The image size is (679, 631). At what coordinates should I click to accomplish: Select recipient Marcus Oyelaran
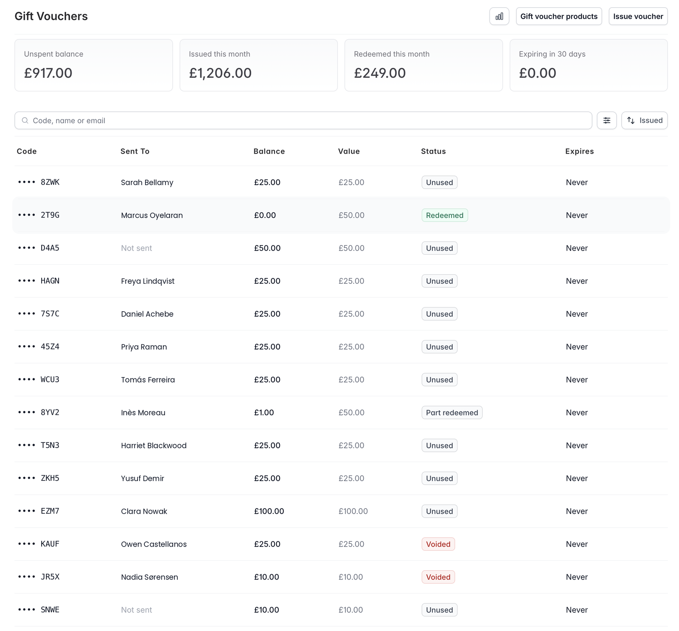152,215
